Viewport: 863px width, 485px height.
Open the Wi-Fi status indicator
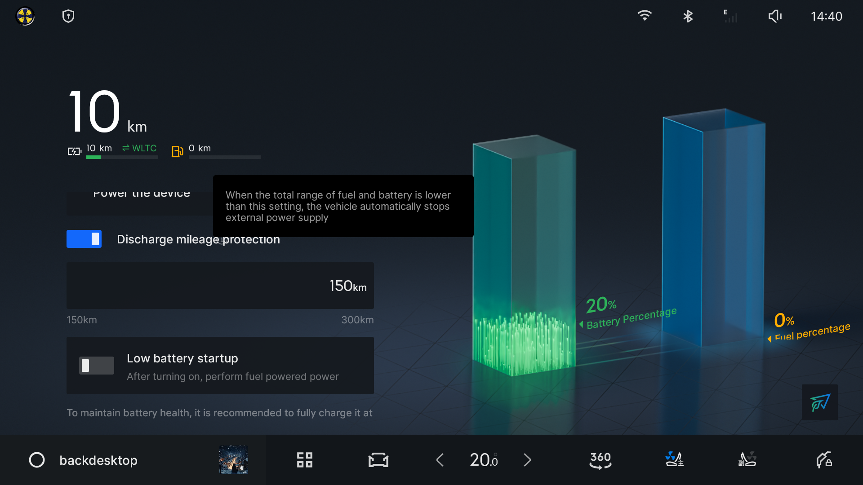pos(645,16)
